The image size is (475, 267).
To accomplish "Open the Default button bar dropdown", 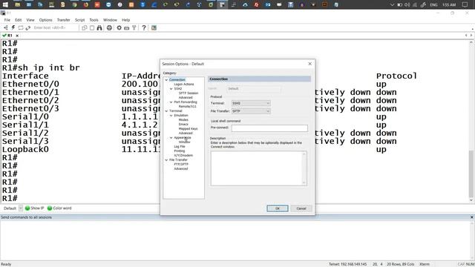I will tap(21, 208).
